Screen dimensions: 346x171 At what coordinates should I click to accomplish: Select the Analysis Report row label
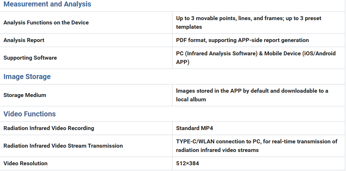(24, 40)
